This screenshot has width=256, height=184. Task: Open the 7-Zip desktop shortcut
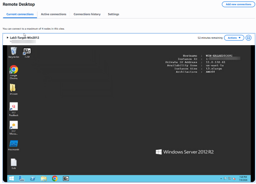tap(27, 52)
